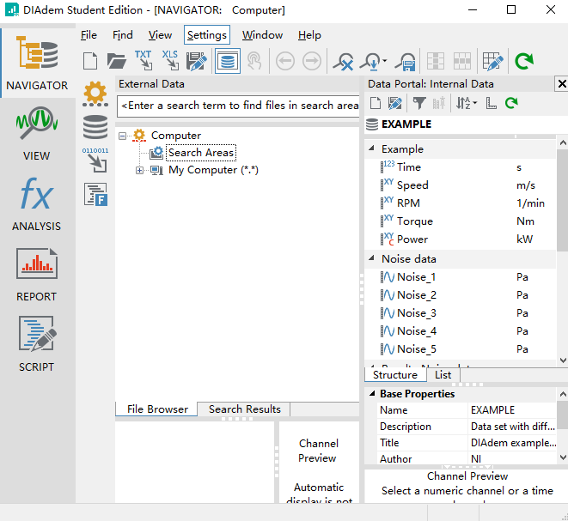Click the filter funnel icon in Data Portal
This screenshot has height=521, width=568.
pyautogui.click(x=418, y=103)
